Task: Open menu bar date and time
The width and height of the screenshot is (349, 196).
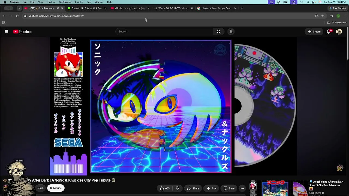Action: 335,2
